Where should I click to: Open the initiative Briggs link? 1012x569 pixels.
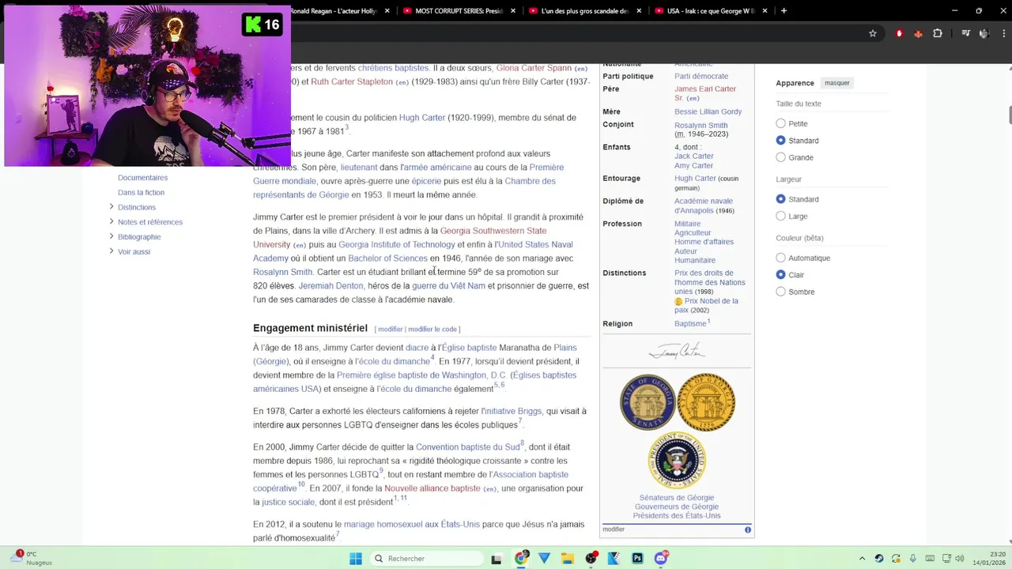pos(512,411)
